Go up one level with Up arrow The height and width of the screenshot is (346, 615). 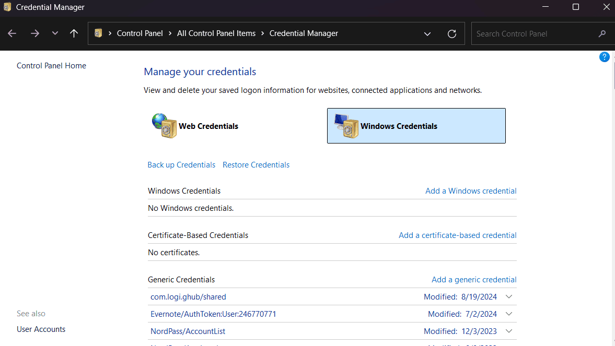coord(74,33)
